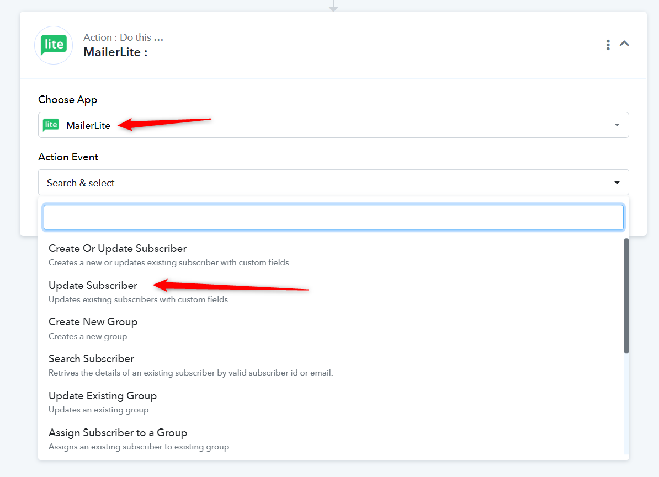Click the Action Event dropdown arrow

pyautogui.click(x=617, y=182)
